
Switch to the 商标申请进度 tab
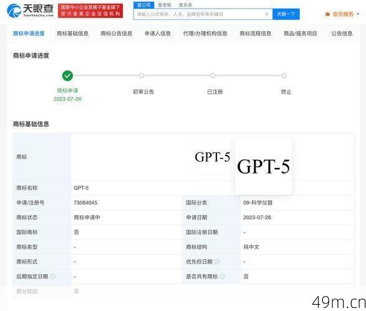coord(29,34)
